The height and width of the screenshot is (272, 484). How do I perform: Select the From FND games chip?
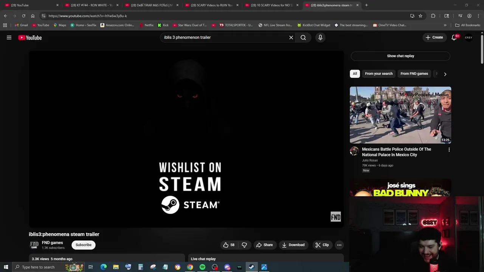click(x=414, y=74)
